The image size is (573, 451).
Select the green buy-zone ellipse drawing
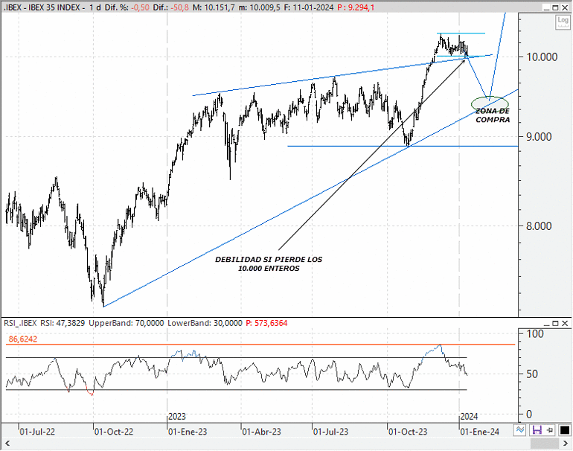coord(490,103)
